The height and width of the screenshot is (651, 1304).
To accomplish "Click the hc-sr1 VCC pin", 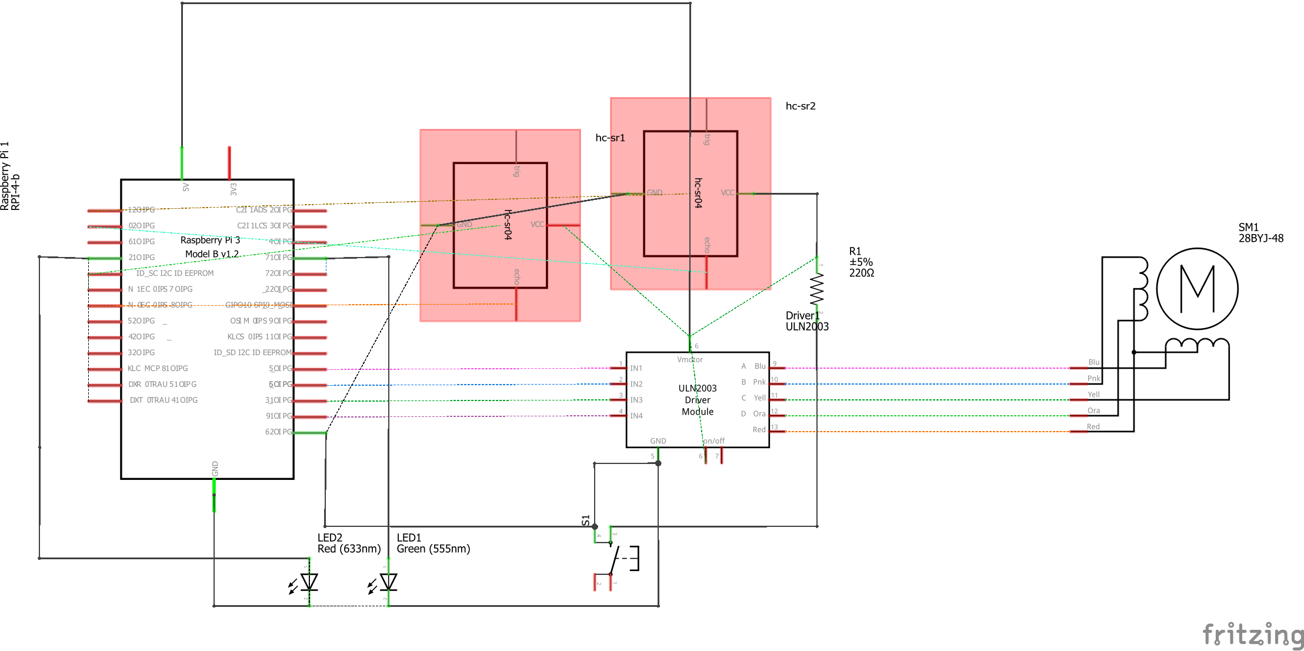I will (x=563, y=225).
